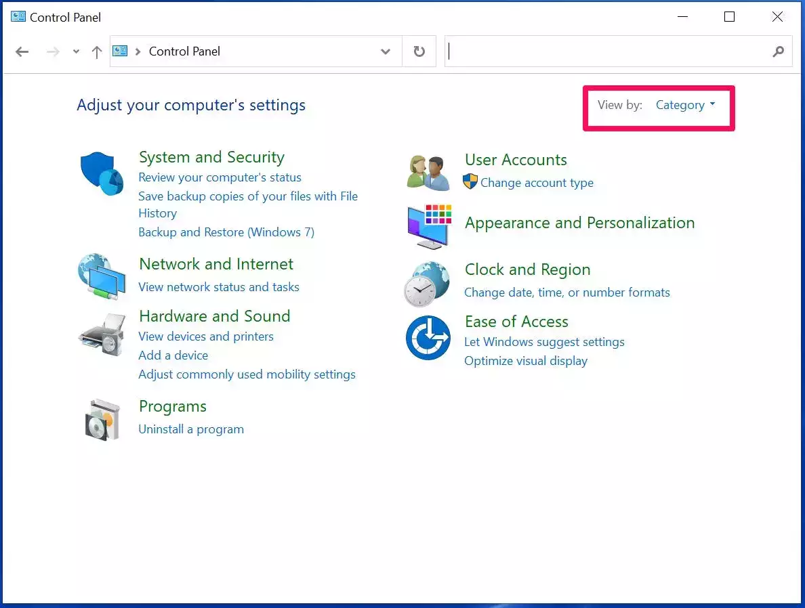Go up one level with up arrow
This screenshot has width=805, height=608.
97,52
